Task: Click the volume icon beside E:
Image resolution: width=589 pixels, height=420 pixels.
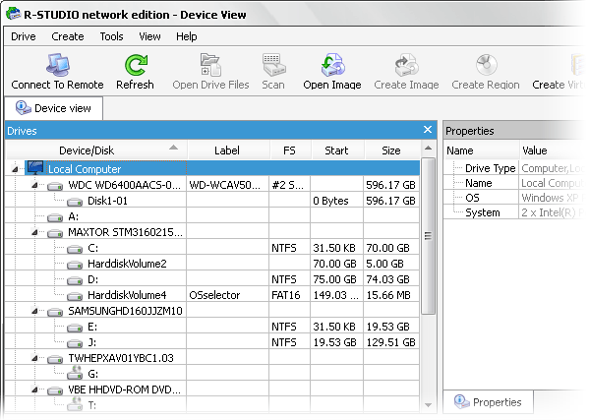Action: coord(75,328)
